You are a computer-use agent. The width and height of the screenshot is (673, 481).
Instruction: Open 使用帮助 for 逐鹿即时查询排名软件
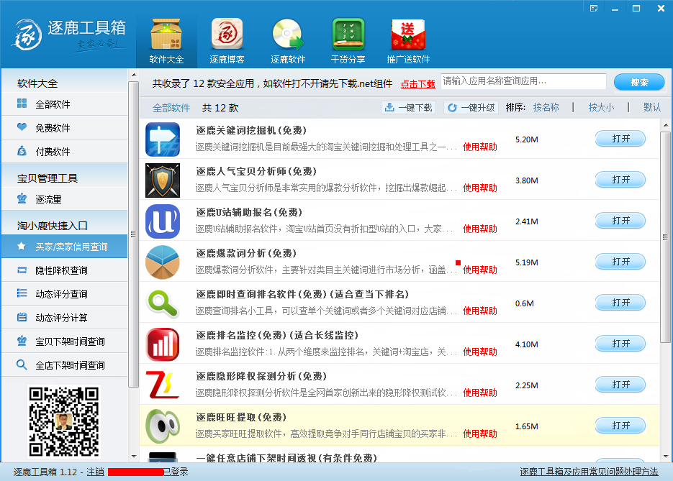[480, 311]
